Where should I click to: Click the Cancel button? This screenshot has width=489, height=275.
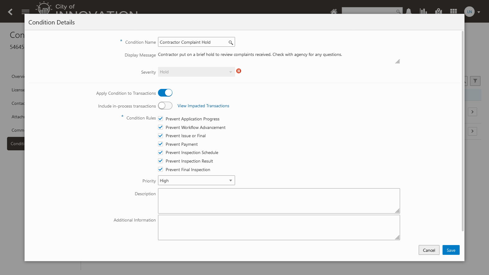coord(429,250)
